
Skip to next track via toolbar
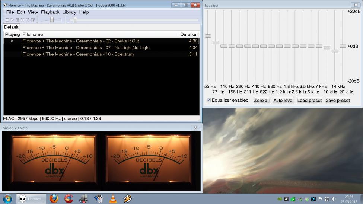point(28,20)
